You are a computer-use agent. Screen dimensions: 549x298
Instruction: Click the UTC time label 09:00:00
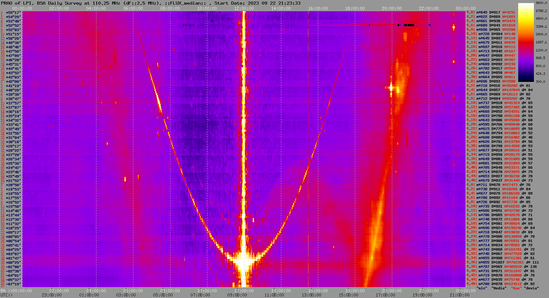tap(237, 295)
